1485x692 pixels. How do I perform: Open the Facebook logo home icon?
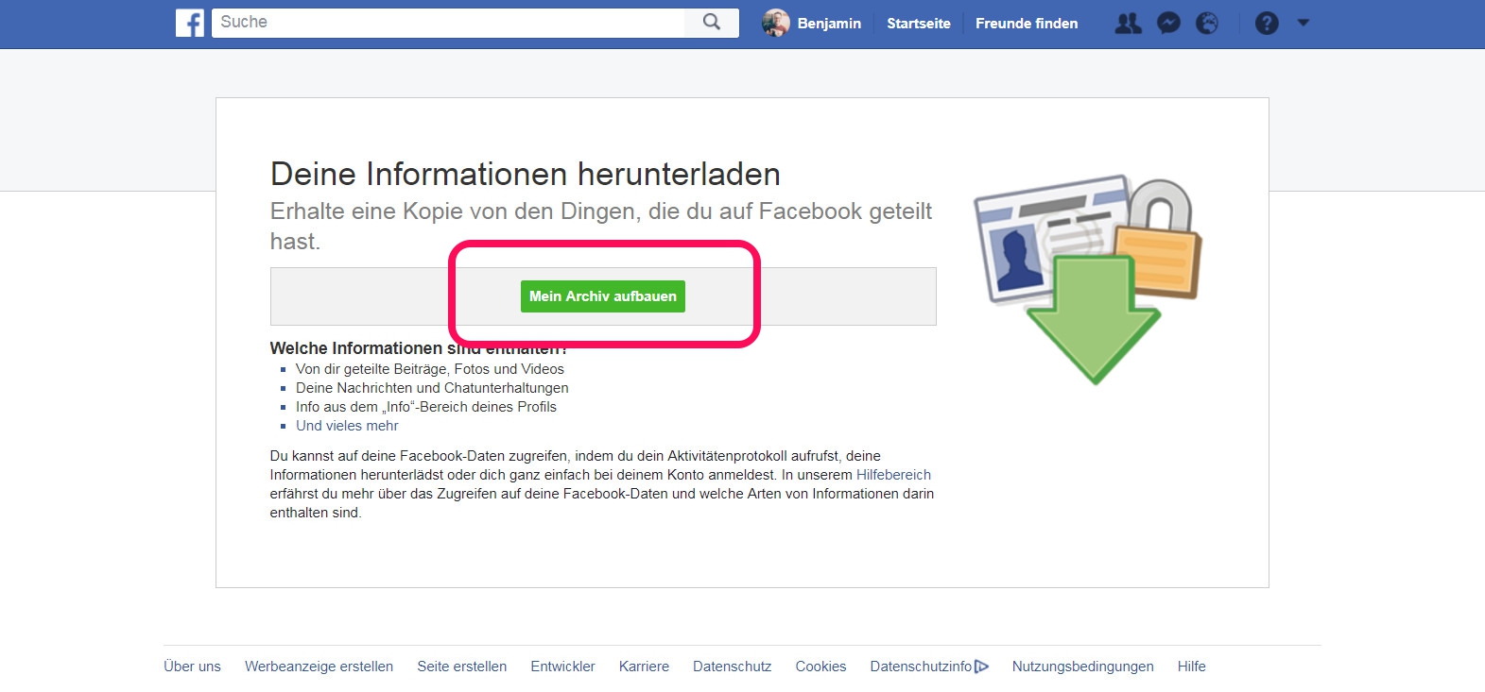pos(189,23)
